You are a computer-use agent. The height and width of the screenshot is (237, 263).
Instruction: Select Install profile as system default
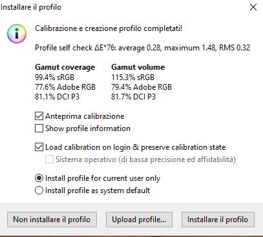39,191
